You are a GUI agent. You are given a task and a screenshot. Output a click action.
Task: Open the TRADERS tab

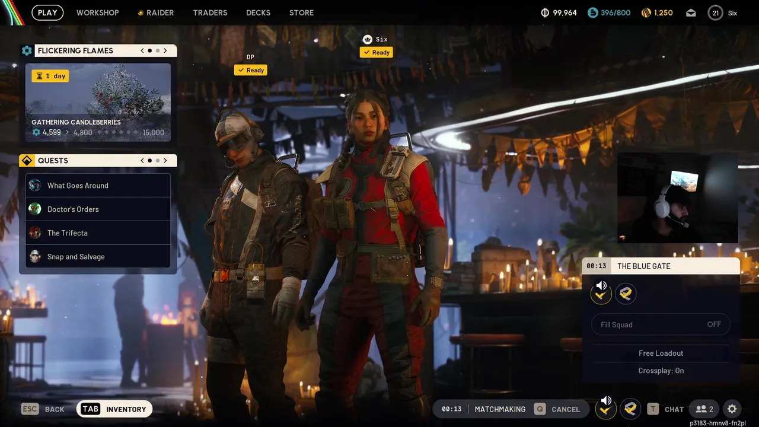(x=210, y=12)
